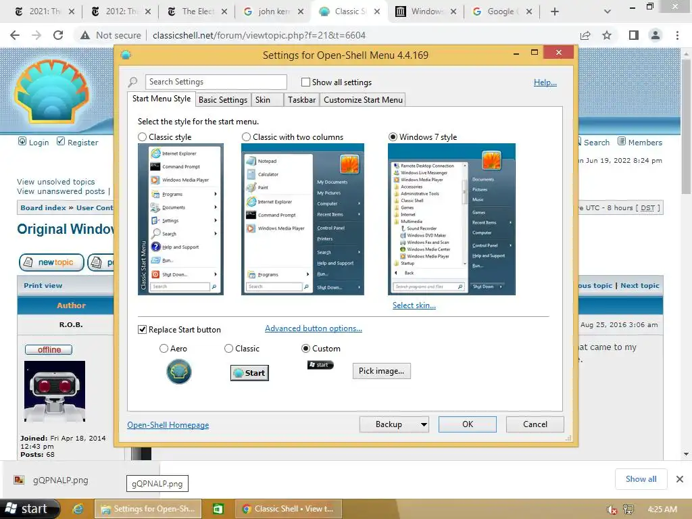Viewport: 692px width, 519px height.
Task: Click the Classic style menu preview thumbnail
Action: click(x=180, y=220)
